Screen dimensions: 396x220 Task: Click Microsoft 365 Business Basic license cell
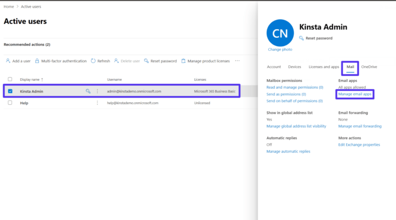tap(215, 91)
